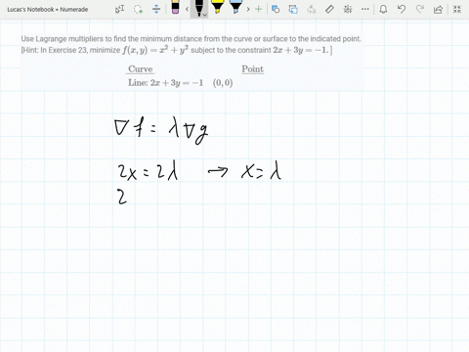
Task: Exit full screen mode
Action: point(457,9)
